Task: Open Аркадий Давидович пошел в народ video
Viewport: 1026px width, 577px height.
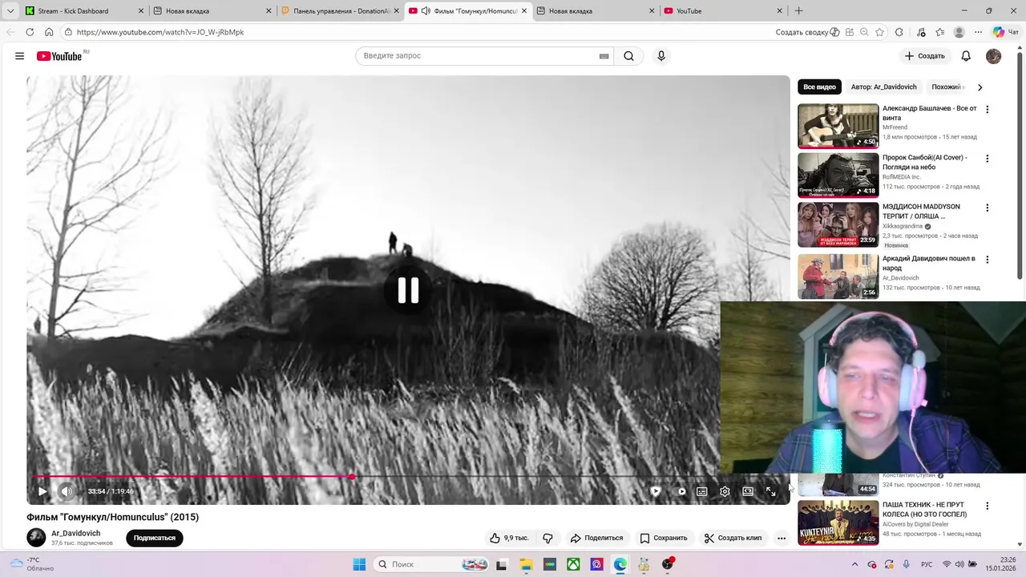Action: pos(929,263)
